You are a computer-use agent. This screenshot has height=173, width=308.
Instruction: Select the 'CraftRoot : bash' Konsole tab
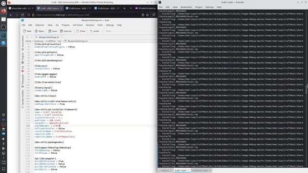coord(201,171)
